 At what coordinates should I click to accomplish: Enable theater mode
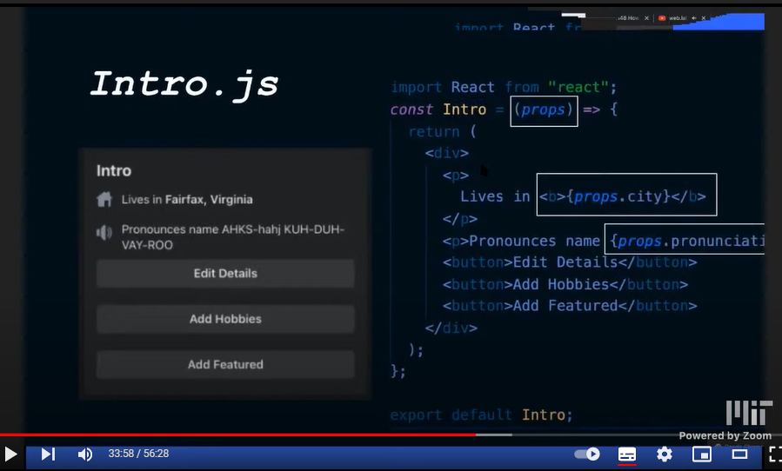(x=739, y=454)
